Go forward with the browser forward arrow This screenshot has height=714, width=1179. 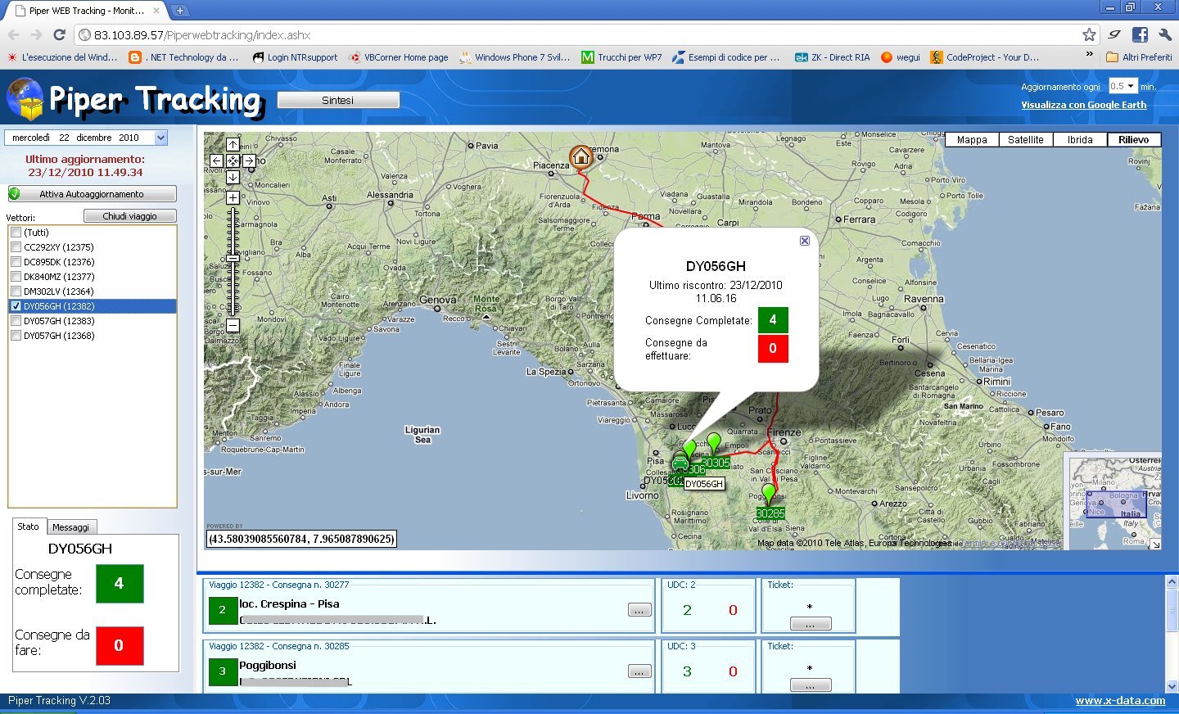pos(36,34)
